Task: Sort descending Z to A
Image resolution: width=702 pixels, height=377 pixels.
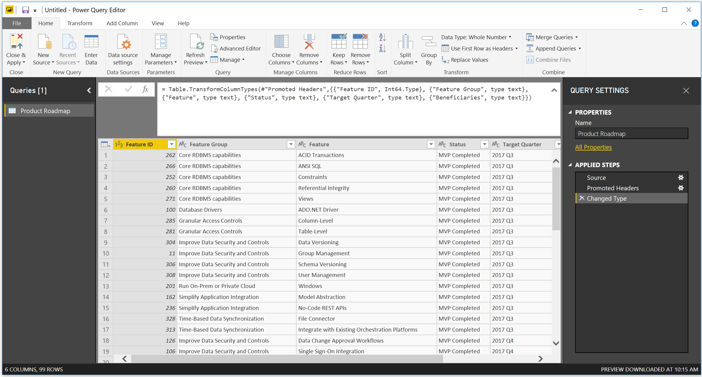Action: click(382, 48)
